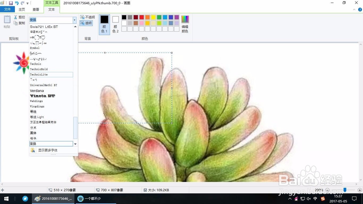Image resolution: width=363 pixels, height=204 pixels.
Task: Pick the red color swatch
Action: point(142,17)
